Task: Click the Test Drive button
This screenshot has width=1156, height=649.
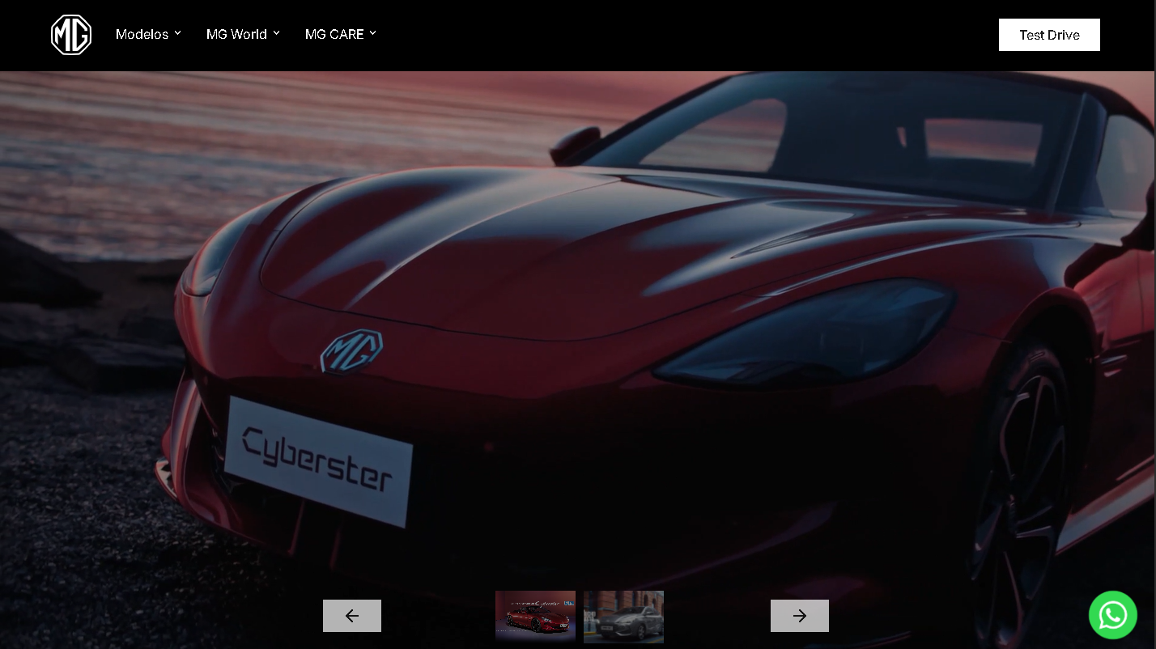Action: pyautogui.click(x=1049, y=35)
